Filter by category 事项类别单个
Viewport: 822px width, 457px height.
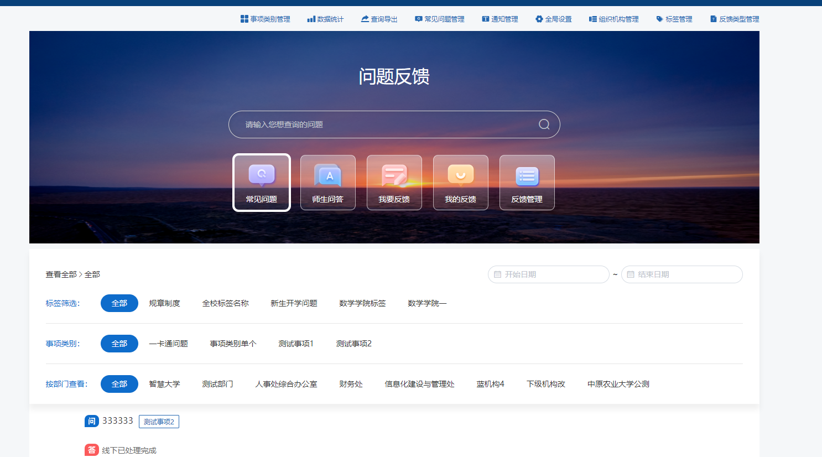233,344
